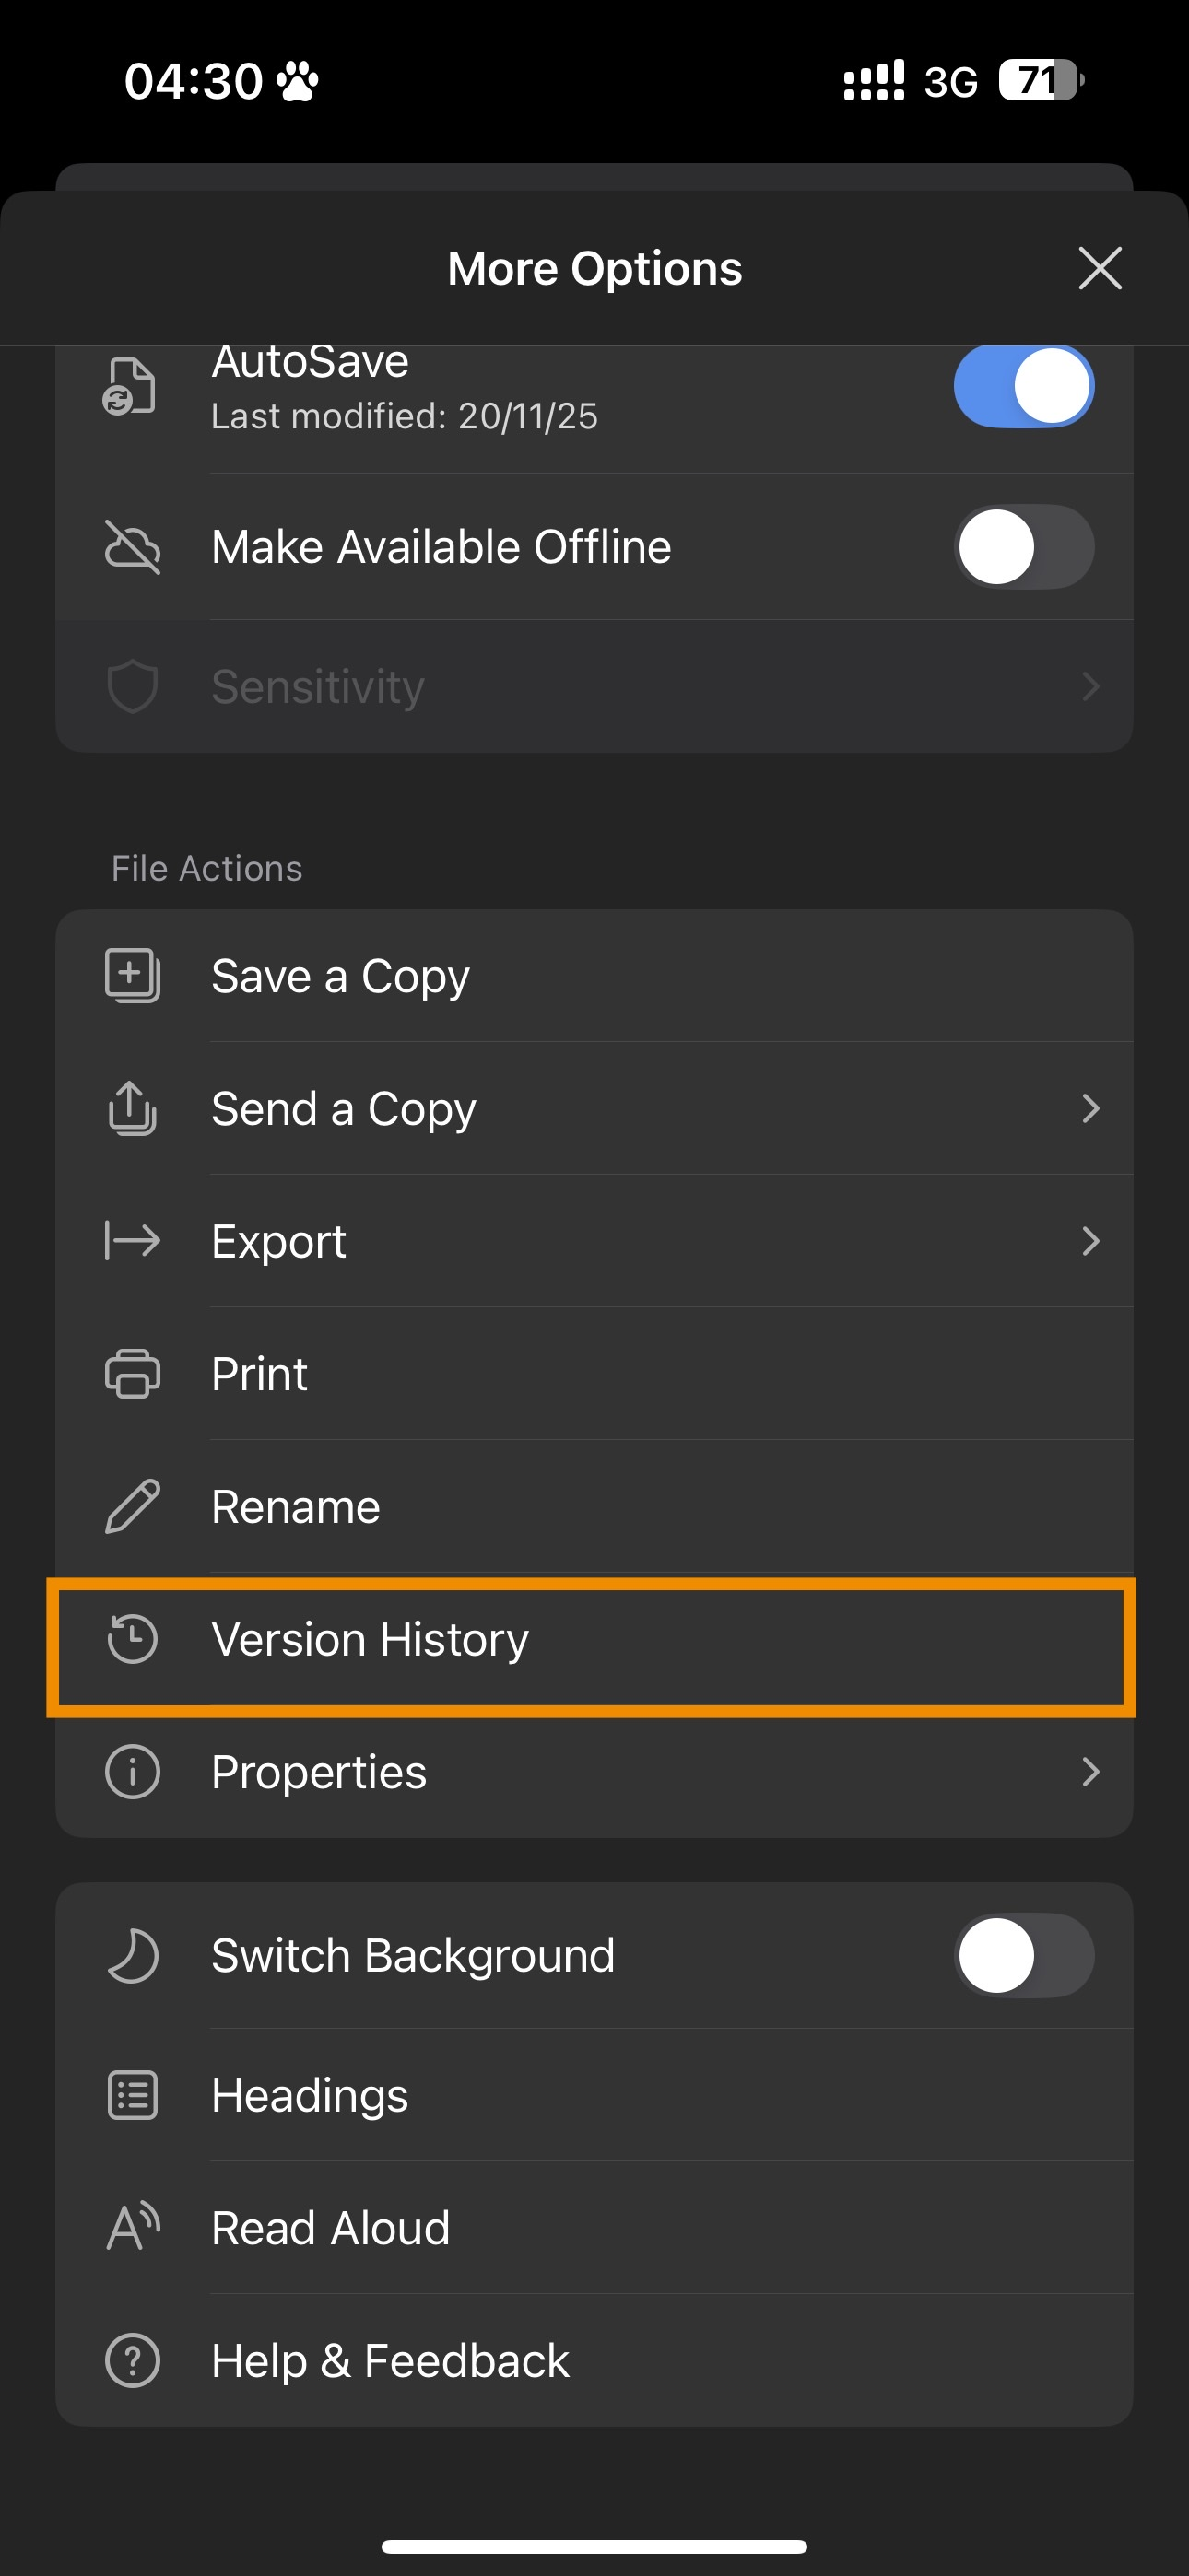Tap the printer icon
Viewport: 1189px width, 2576px height.
click(x=132, y=1373)
